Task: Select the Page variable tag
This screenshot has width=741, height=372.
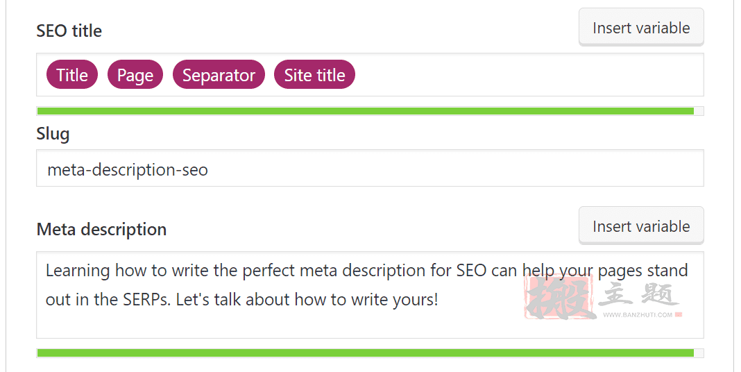Action: tap(135, 75)
